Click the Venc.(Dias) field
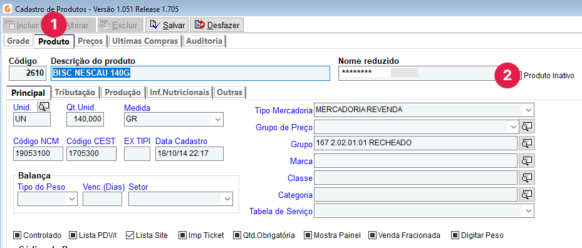Image resolution: width=582 pixels, height=248 pixels. [x=103, y=199]
